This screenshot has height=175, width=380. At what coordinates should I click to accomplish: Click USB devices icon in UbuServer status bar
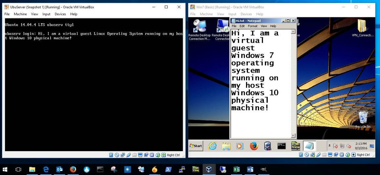point(129,155)
